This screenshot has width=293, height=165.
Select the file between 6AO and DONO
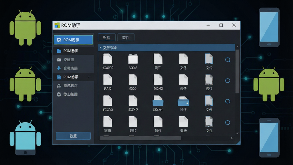point(133,82)
